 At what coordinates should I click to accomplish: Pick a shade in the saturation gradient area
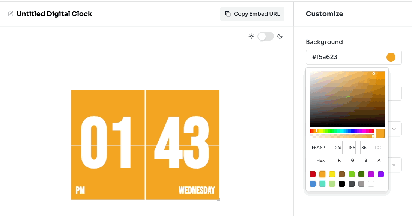click(x=347, y=98)
